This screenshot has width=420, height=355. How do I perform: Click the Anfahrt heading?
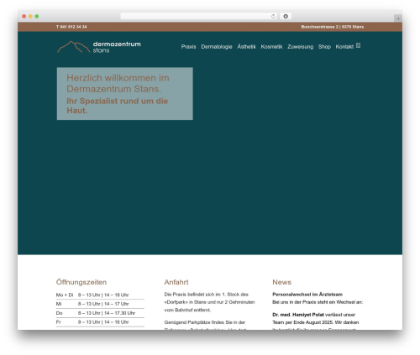176,282
